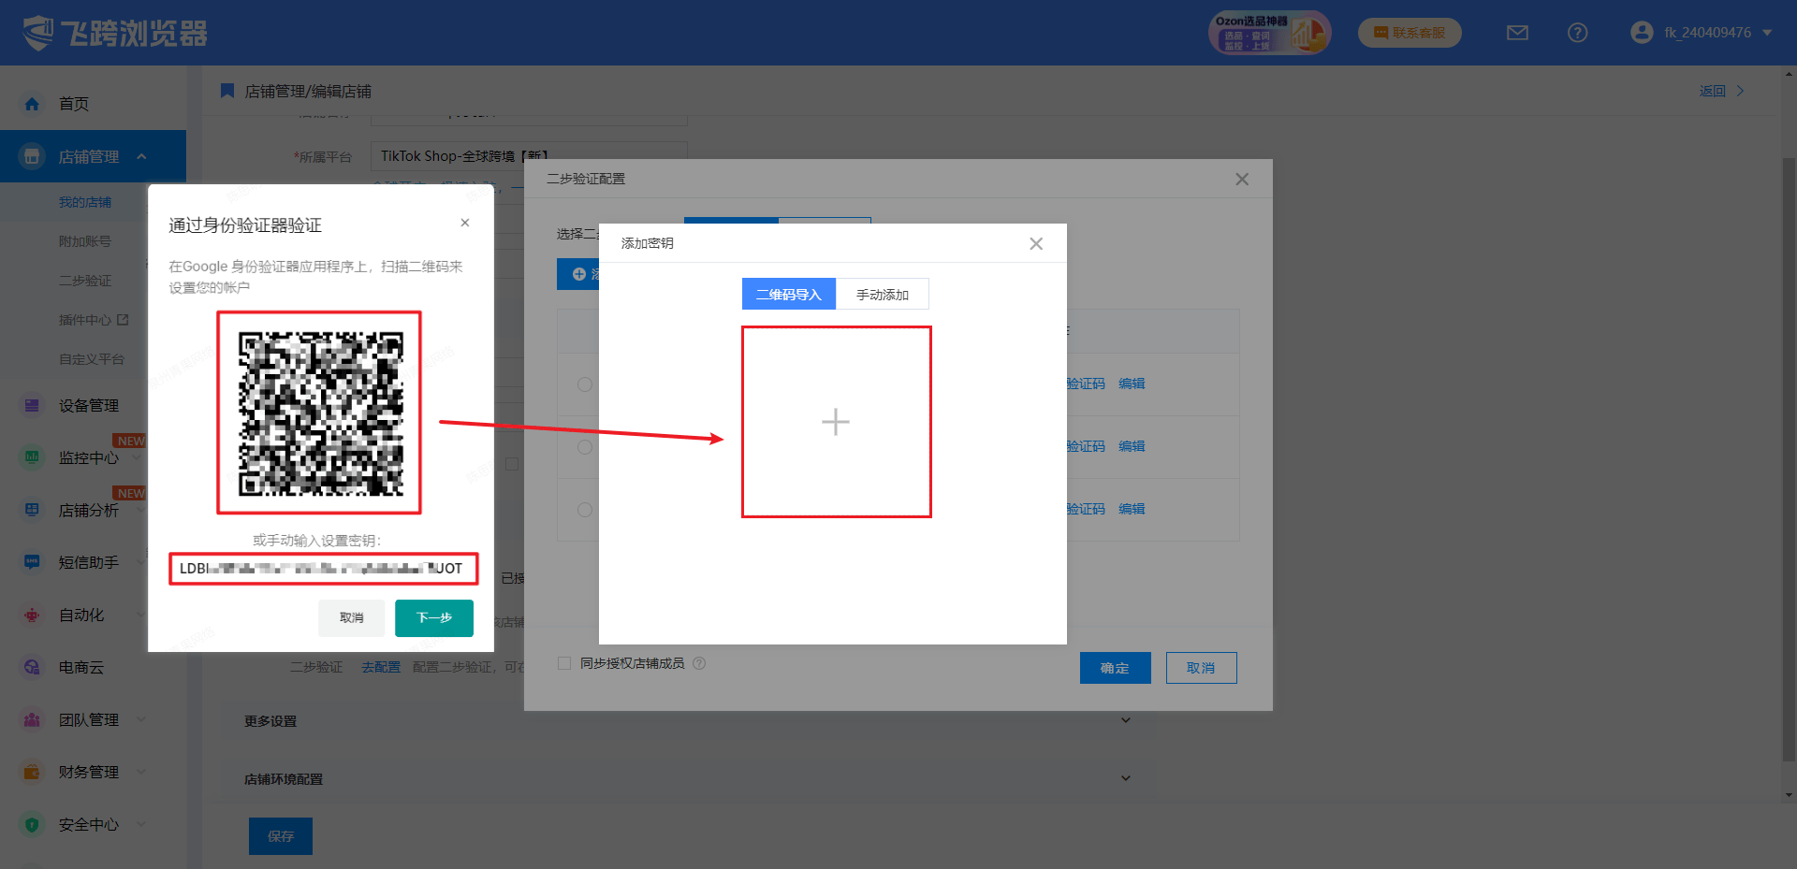Click the 安全中心 sidebar icon

pyautogui.click(x=32, y=824)
